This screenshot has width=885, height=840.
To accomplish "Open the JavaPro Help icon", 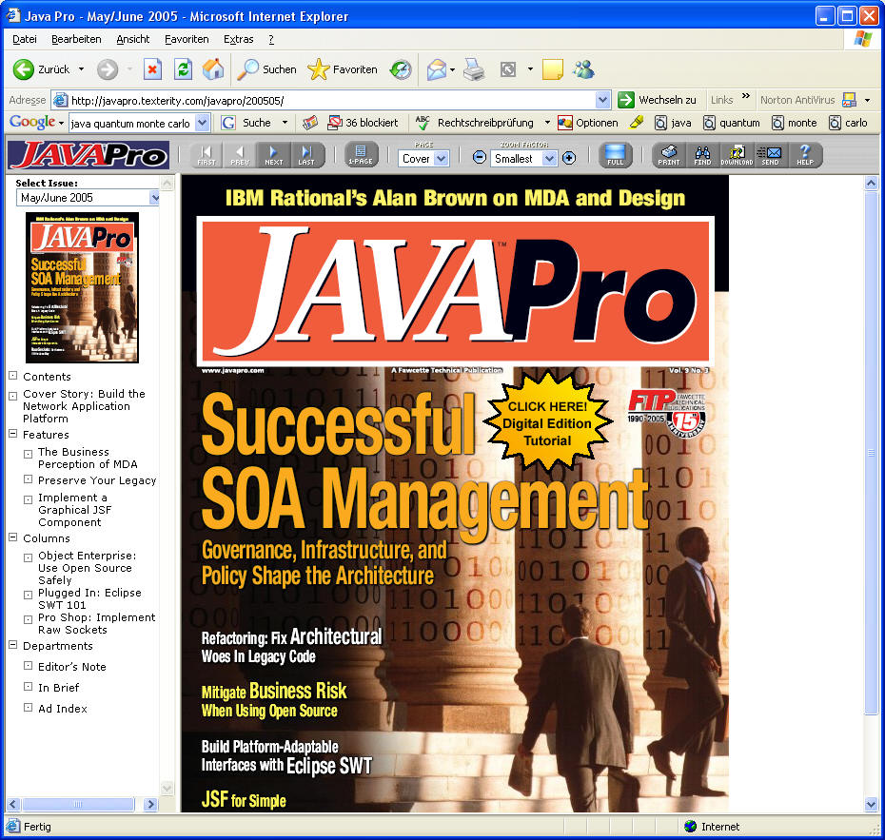I will pyautogui.click(x=804, y=155).
